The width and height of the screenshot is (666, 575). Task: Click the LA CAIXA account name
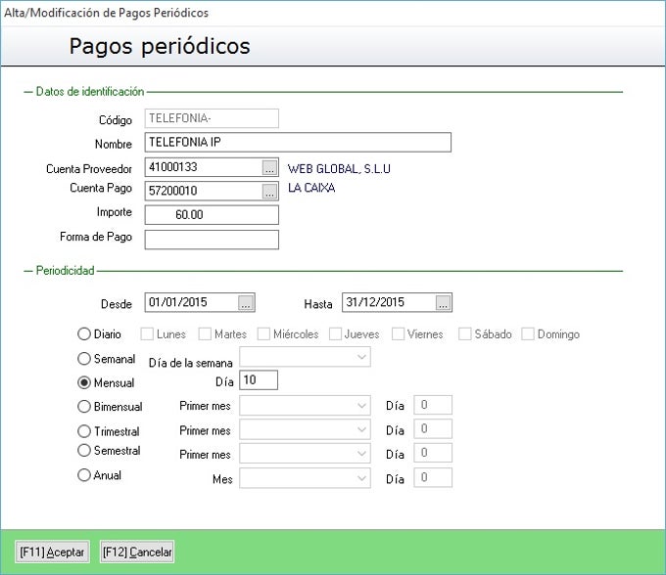click(311, 188)
